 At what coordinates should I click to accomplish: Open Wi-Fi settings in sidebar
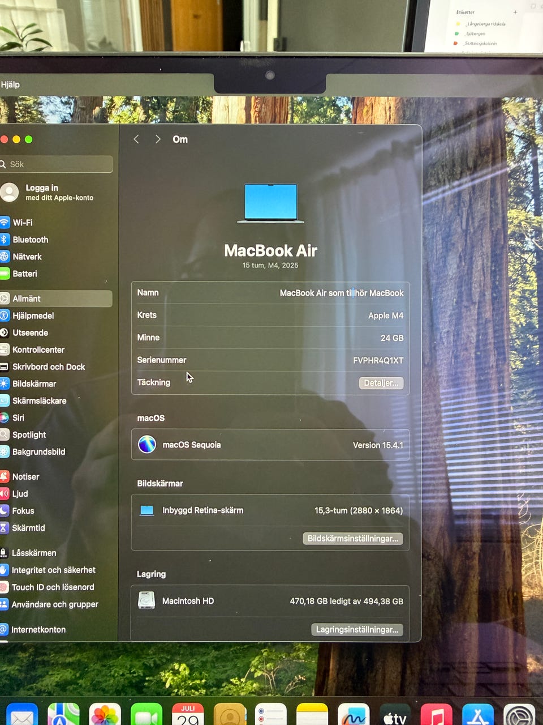point(17,223)
